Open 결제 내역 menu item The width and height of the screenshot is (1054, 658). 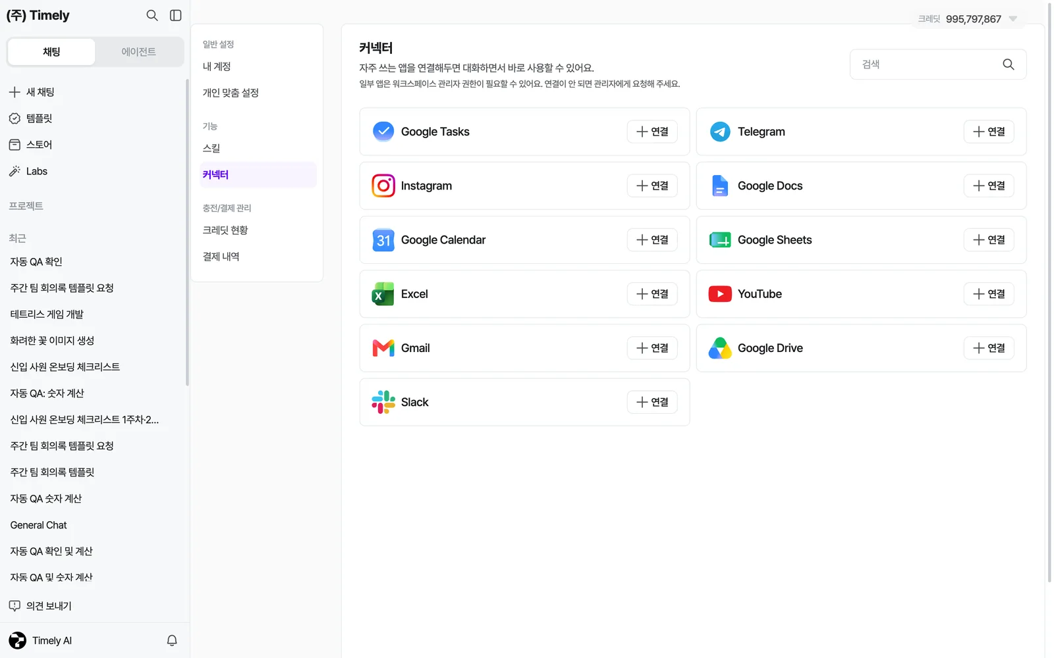(x=258, y=257)
